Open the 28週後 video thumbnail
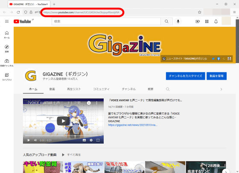 point(206,167)
